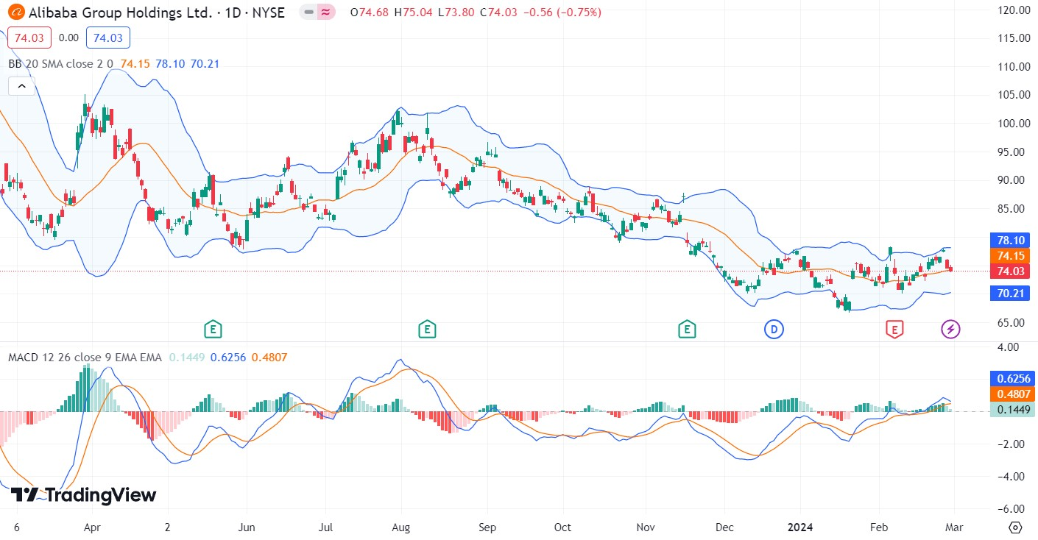1038x540 pixels.
Task: Click the 2024 label on time axis
Action: click(800, 527)
